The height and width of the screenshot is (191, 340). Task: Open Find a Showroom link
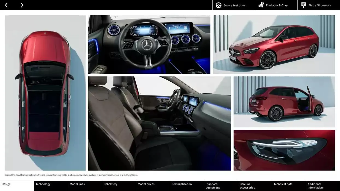[320, 5]
